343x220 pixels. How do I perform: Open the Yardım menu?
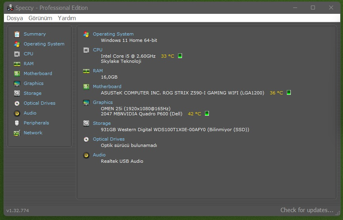(67, 18)
